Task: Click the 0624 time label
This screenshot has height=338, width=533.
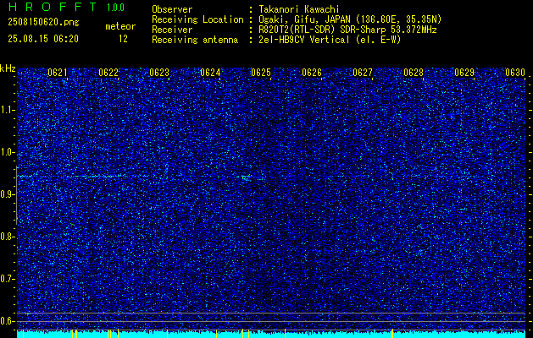Action: (x=210, y=73)
